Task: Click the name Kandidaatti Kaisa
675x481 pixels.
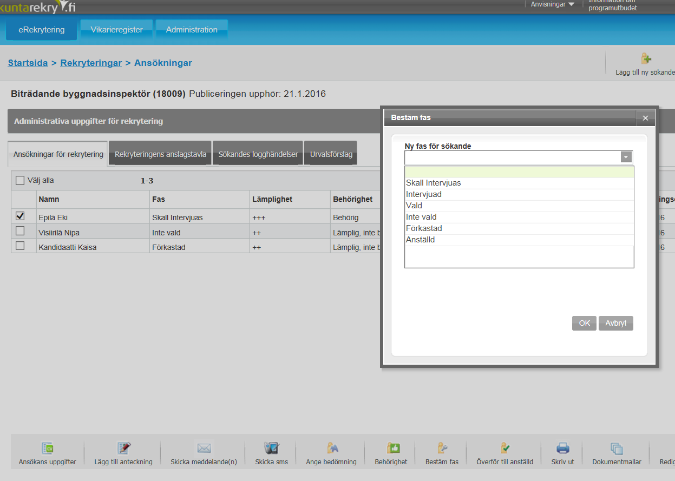Action: click(x=68, y=247)
